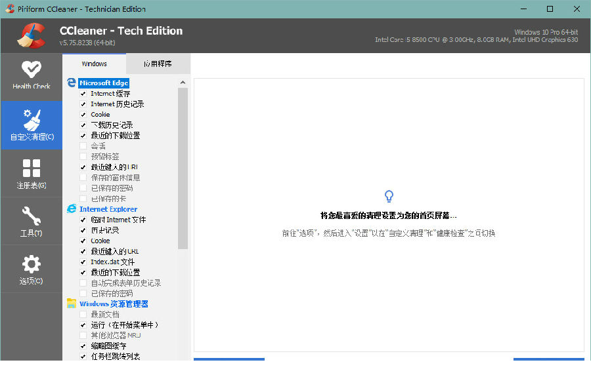This screenshot has height=375, width=591.
Task: Open the 注册表 registry grid icon
Action: click(x=32, y=168)
